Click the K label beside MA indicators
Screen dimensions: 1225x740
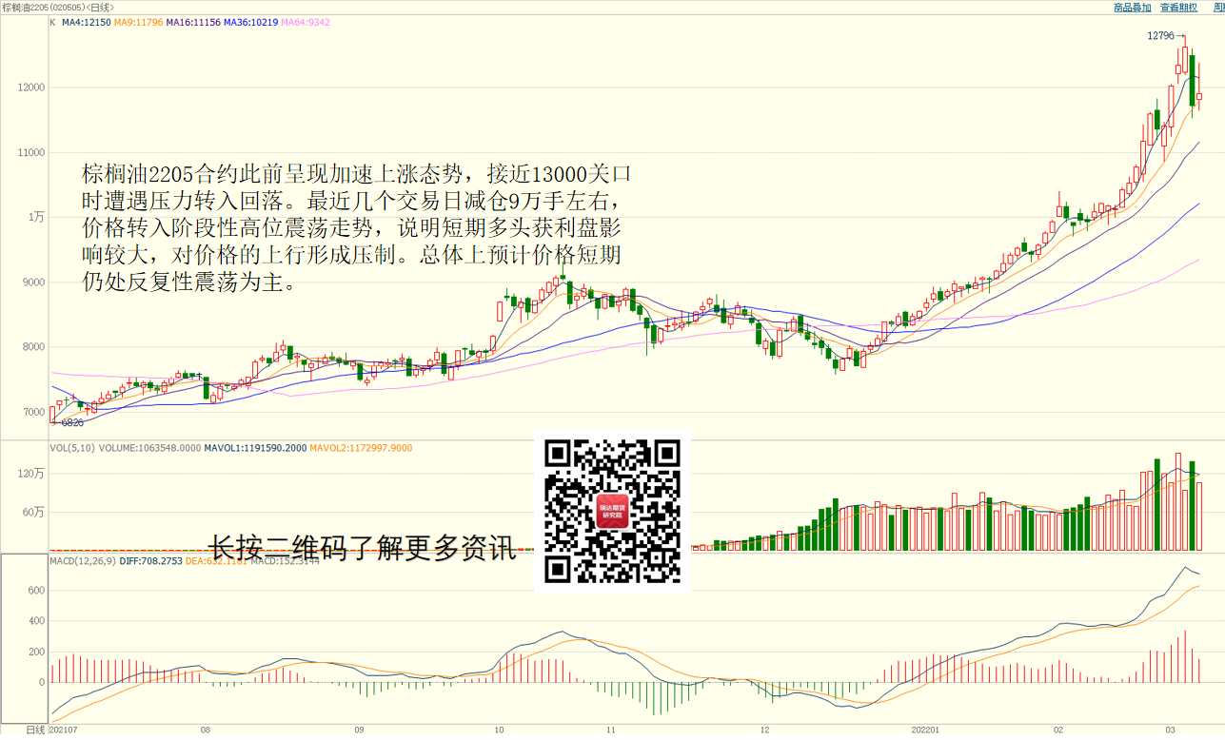point(53,22)
